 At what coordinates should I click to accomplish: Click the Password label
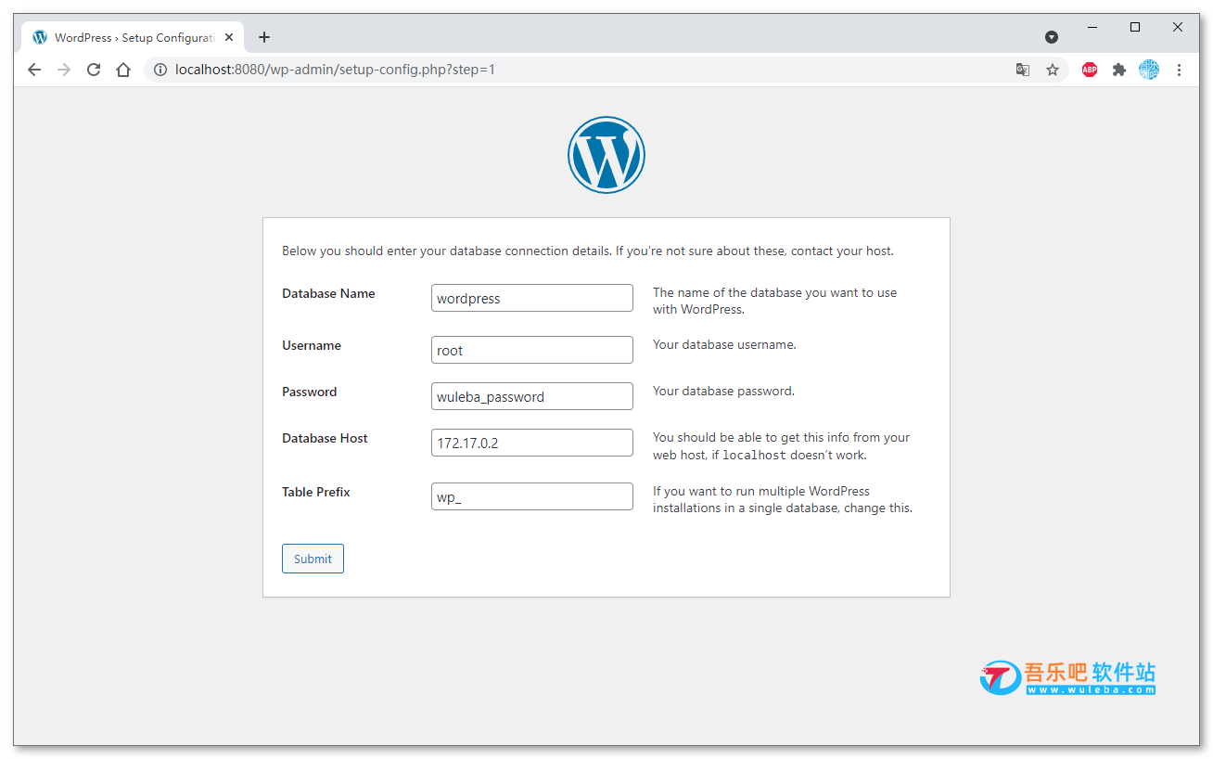(x=310, y=392)
